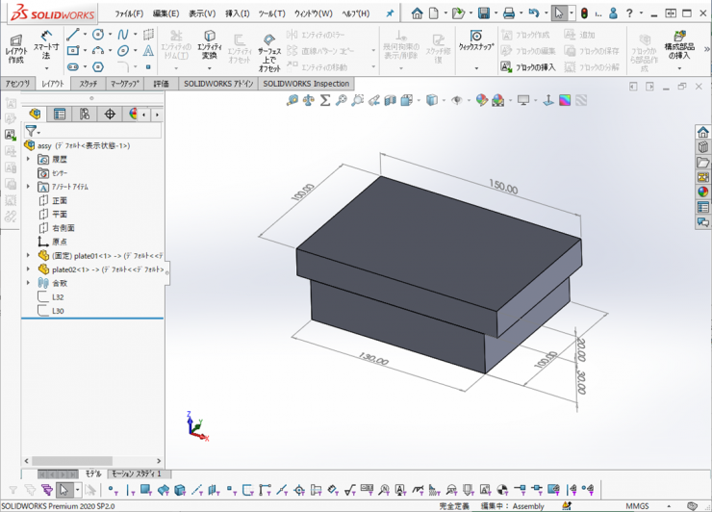Click the MMGS unit system in status bar

pos(637,506)
